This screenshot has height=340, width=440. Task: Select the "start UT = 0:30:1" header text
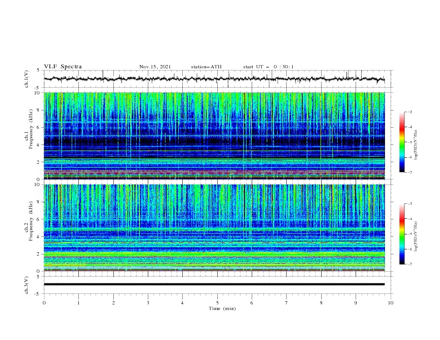pyautogui.click(x=268, y=67)
